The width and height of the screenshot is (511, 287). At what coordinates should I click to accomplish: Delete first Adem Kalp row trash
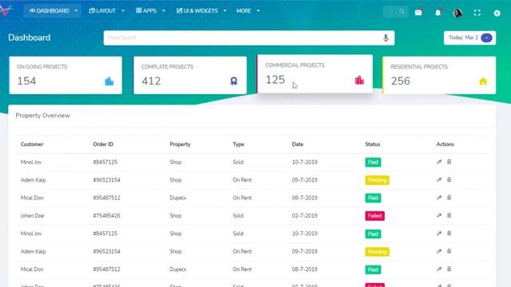[449, 179]
